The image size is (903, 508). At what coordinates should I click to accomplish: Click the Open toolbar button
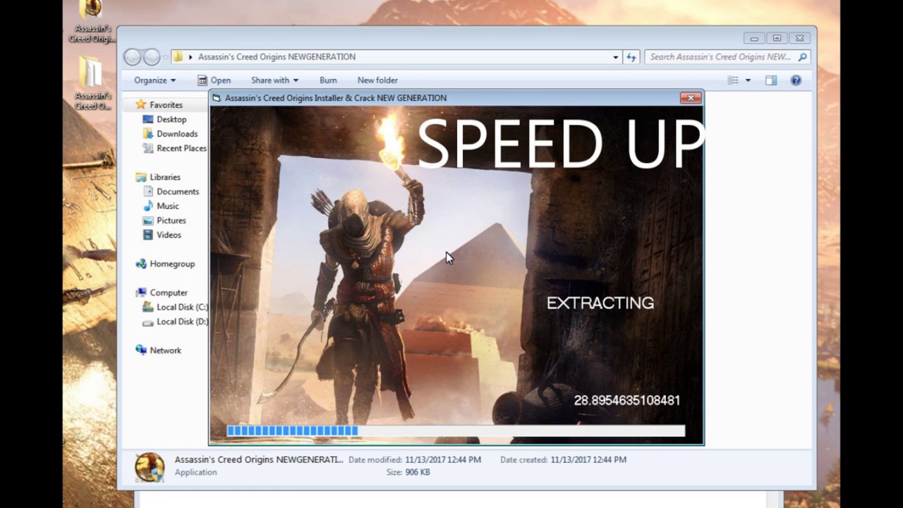click(x=214, y=80)
